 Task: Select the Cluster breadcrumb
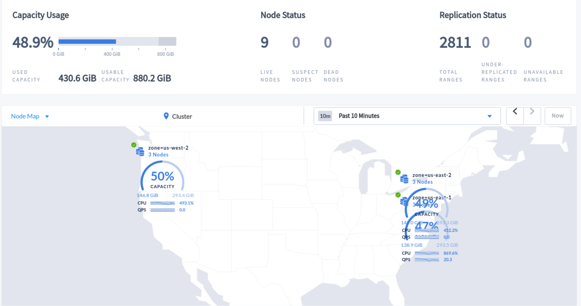(x=181, y=116)
